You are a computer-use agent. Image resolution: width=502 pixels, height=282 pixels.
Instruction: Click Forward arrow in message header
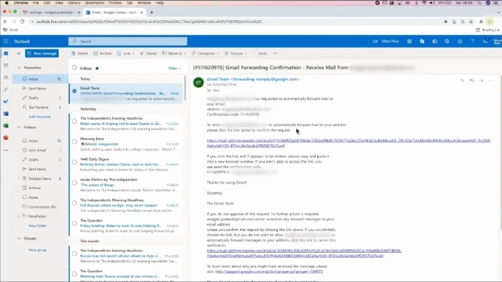(481, 81)
